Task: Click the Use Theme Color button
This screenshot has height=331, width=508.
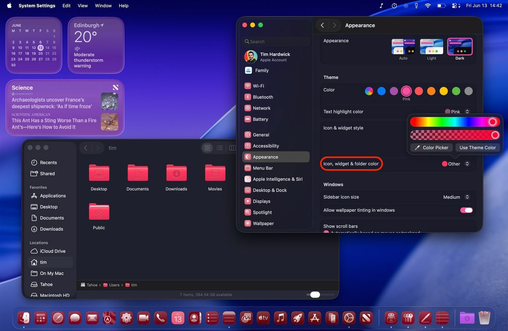Action: click(478, 148)
